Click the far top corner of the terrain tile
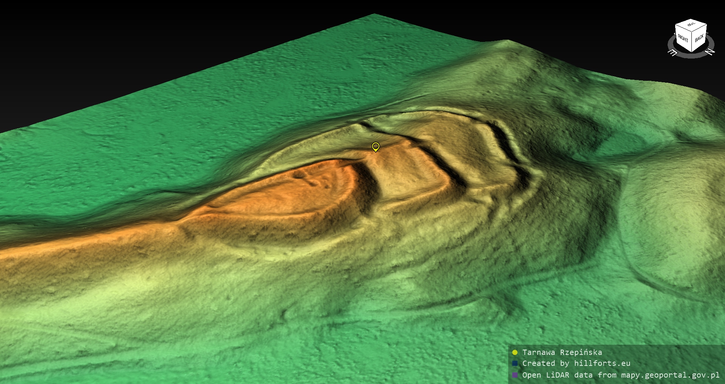Viewport: 725px width, 384px height. [x=374, y=16]
